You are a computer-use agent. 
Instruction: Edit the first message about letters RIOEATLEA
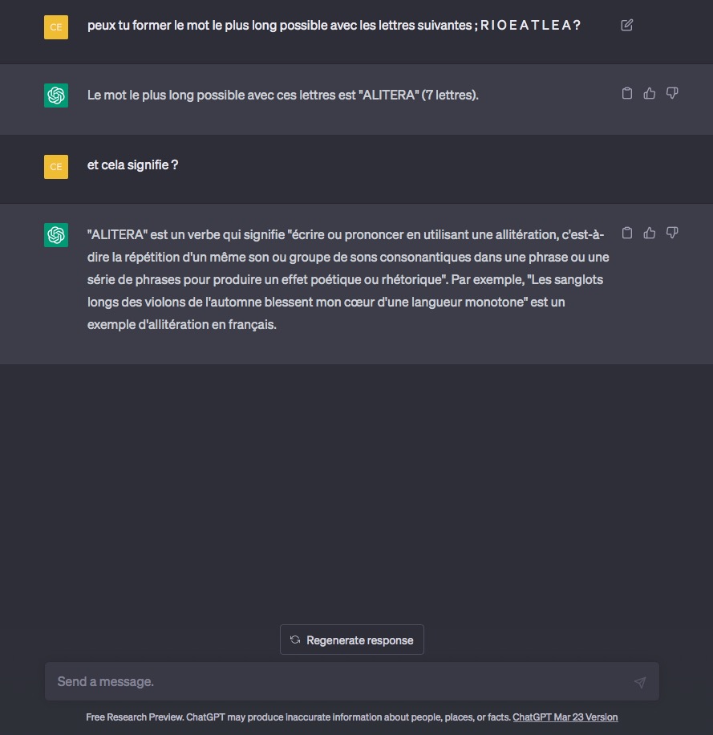627,25
